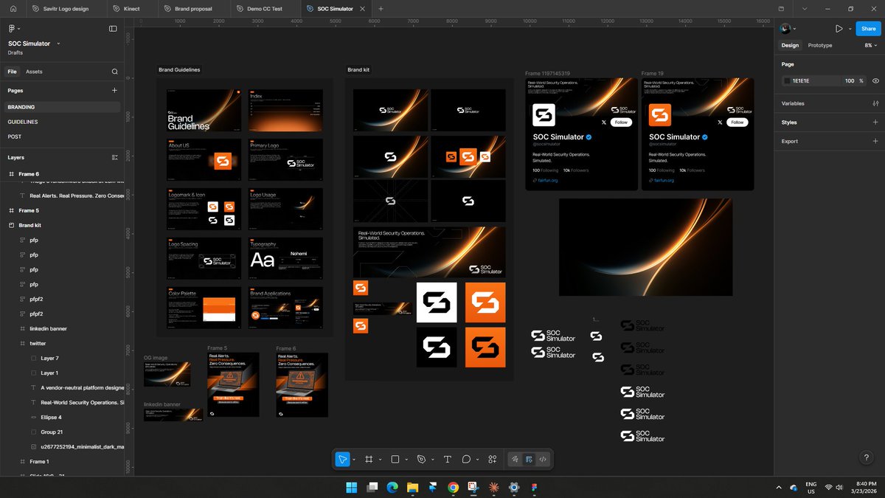885x498 pixels.
Task: Open the GUIDELINES page
Action: click(62, 122)
